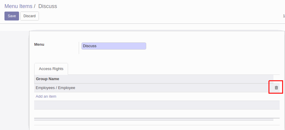285x130 pixels.
Task: Focus the Menu name field containing Discuss
Action: (x=114, y=46)
